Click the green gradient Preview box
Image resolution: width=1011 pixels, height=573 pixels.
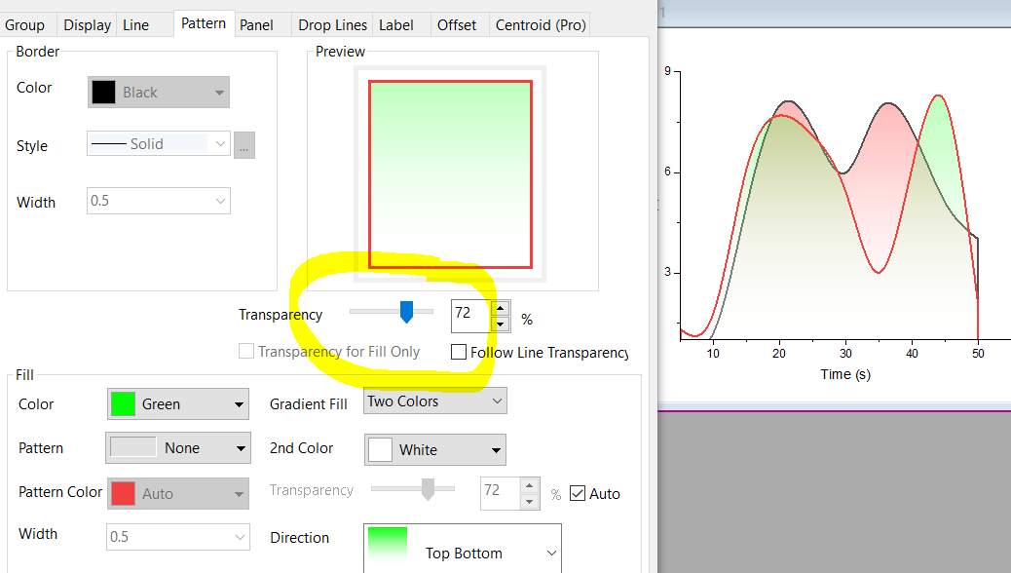(450, 173)
